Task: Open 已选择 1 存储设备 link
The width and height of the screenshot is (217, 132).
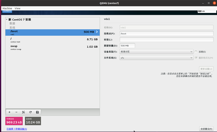Action: coord(17,129)
